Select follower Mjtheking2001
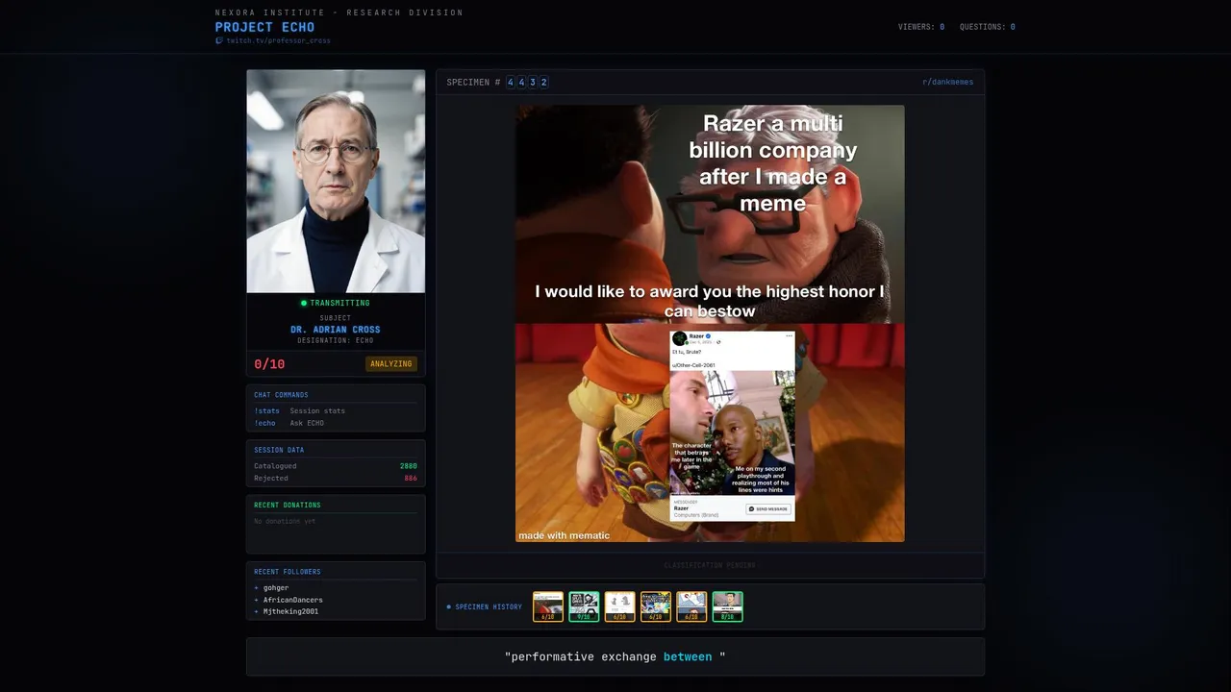Image resolution: width=1231 pixels, height=692 pixels. [290, 611]
